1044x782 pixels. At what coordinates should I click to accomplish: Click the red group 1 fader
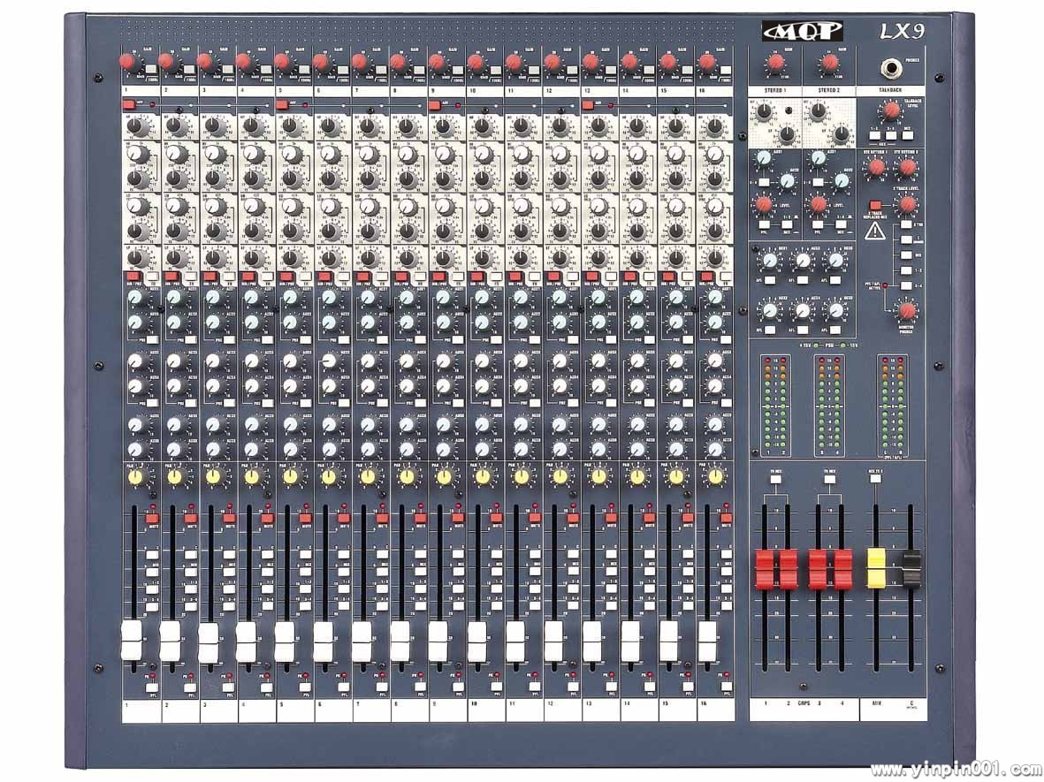(x=764, y=569)
